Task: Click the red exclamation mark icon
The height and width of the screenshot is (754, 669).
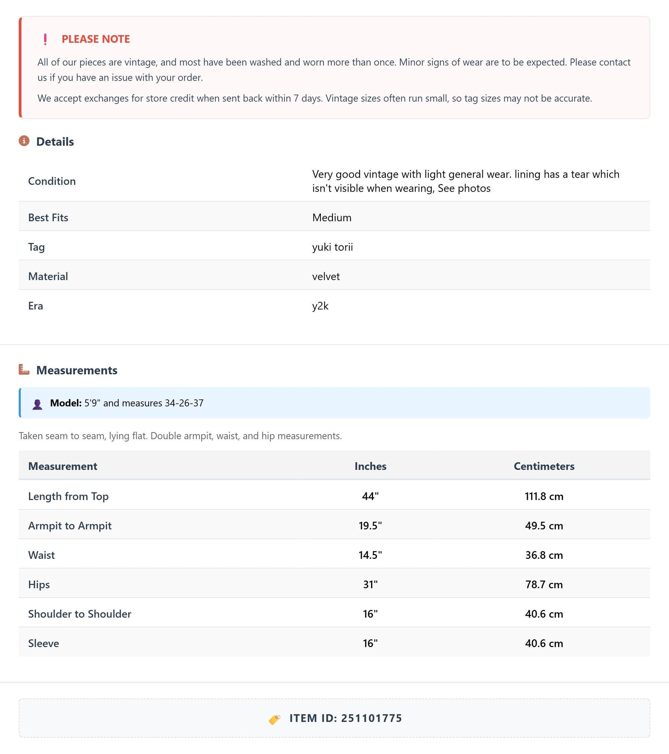Action: point(45,39)
